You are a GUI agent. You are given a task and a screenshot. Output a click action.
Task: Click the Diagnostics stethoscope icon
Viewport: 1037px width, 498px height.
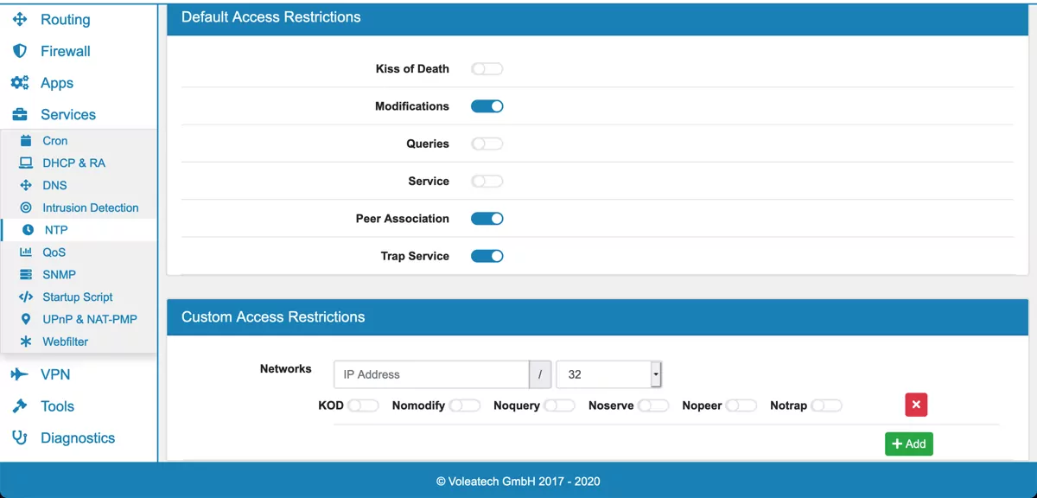(x=20, y=437)
